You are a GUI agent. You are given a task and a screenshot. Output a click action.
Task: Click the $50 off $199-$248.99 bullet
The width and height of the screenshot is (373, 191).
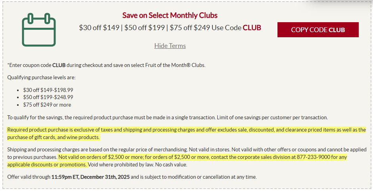(x=48, y=97)
